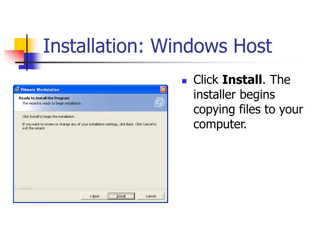Click the VMware installer icon in title bar
Image resolution: width=317 pixels, height=238 pixels.
(x=17, y=89)
